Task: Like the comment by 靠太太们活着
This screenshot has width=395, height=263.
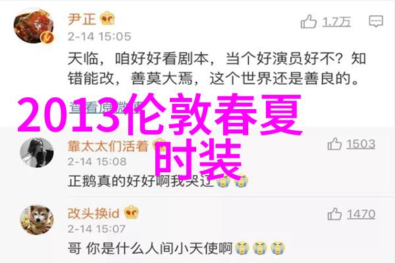Action: 334,144
